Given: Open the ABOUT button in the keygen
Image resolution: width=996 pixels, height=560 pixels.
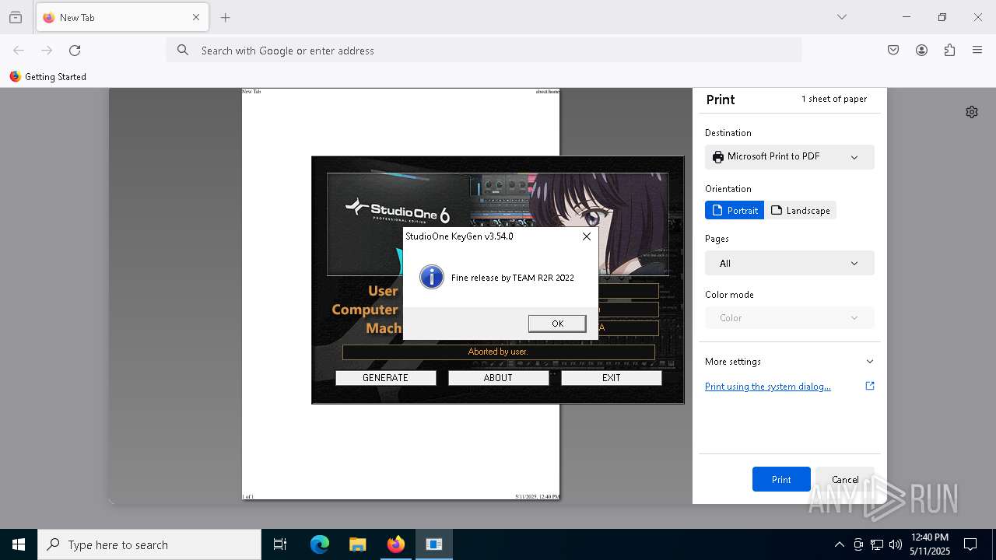Looking at the screenshot, I should point(498,378).
